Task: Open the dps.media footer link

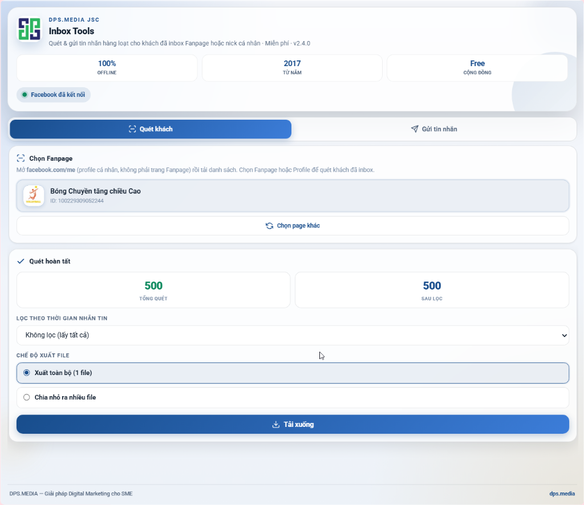Action: pyautogui.click(x=562, y=494)
